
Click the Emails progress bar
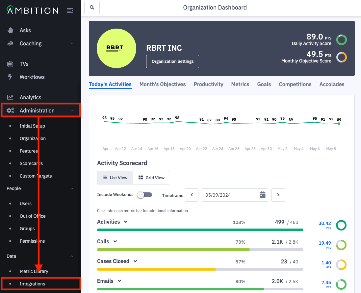pyautogui.click(x=200, y=289)
